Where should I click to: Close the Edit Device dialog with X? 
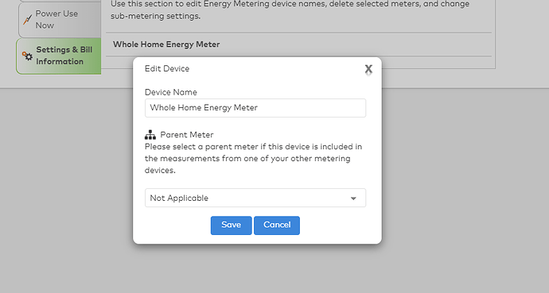[x=368, y=69]
